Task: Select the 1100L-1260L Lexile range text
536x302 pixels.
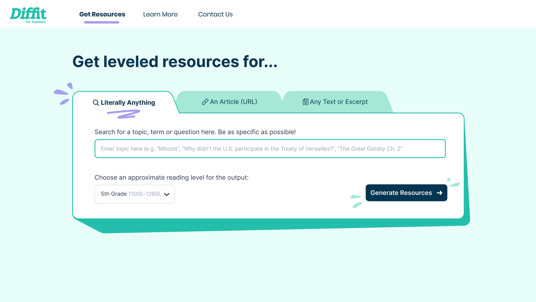Action: [x=145, y=194]
